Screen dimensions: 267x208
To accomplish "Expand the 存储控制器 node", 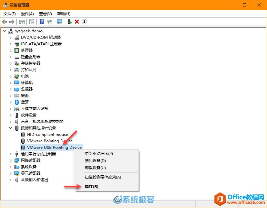I will (x=11, y=63).
